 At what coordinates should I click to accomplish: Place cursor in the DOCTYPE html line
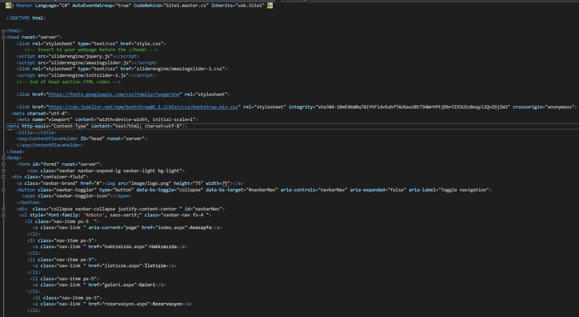26,18
